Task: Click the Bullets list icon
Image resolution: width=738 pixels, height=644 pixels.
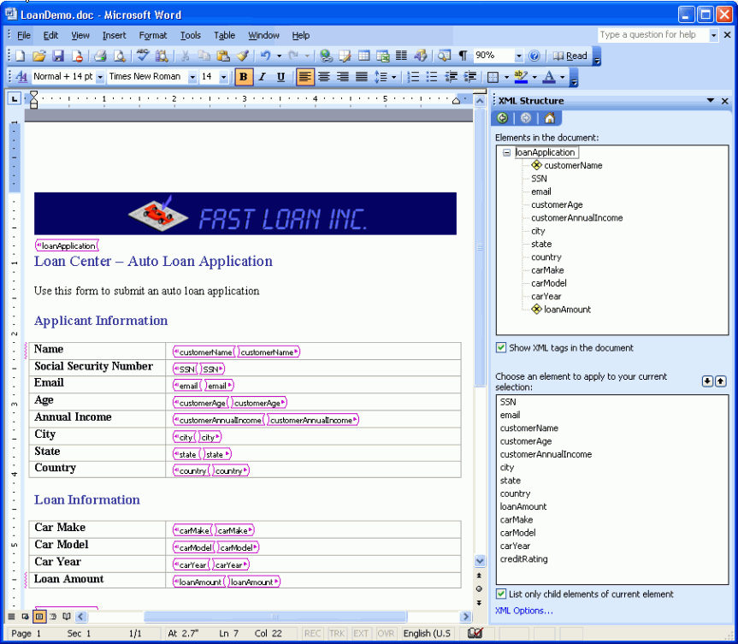Action: tap(432, 77)
